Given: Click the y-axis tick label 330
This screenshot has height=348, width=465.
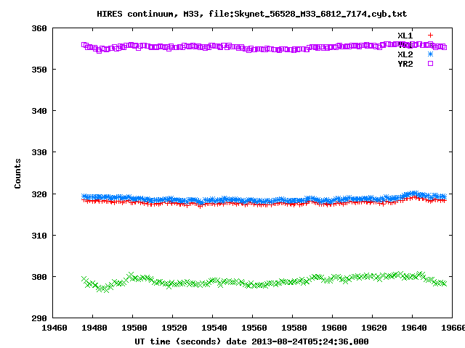Looking at the screenshot, I should pos(39,152).
